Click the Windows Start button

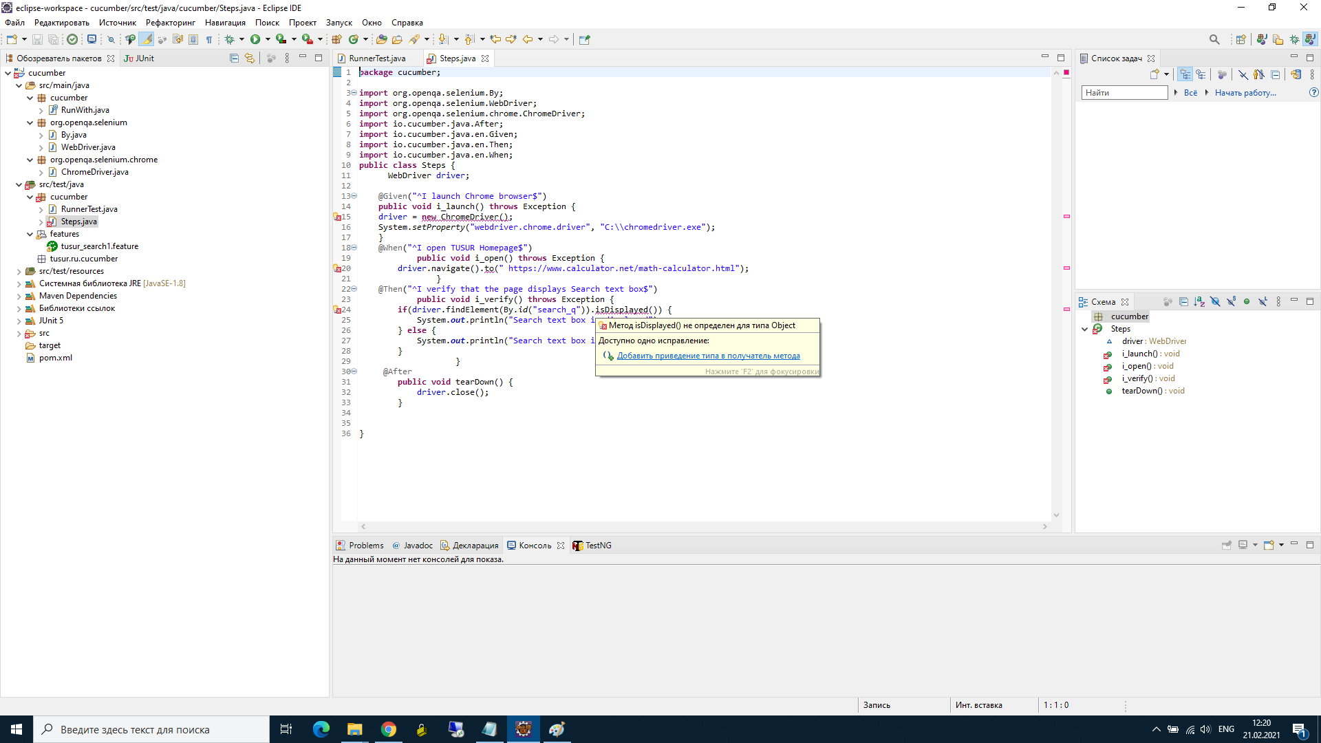pyautogui.click(x=17, y=729)
